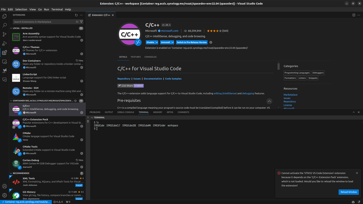This screenshot has width=363, height=204.
Task: Open manage gear for Arm Assembly extension
Action: click(x=82, y=40)
